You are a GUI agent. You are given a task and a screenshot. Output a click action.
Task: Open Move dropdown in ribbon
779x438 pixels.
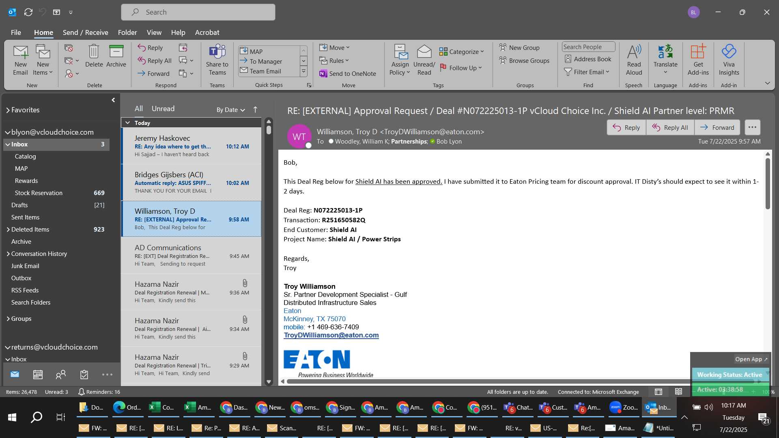coord(335,48)
